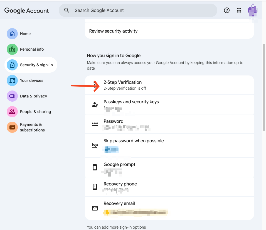Click the People & sharing icon
Viewport: 266px width, 230px height.
[x=12, y=112]
